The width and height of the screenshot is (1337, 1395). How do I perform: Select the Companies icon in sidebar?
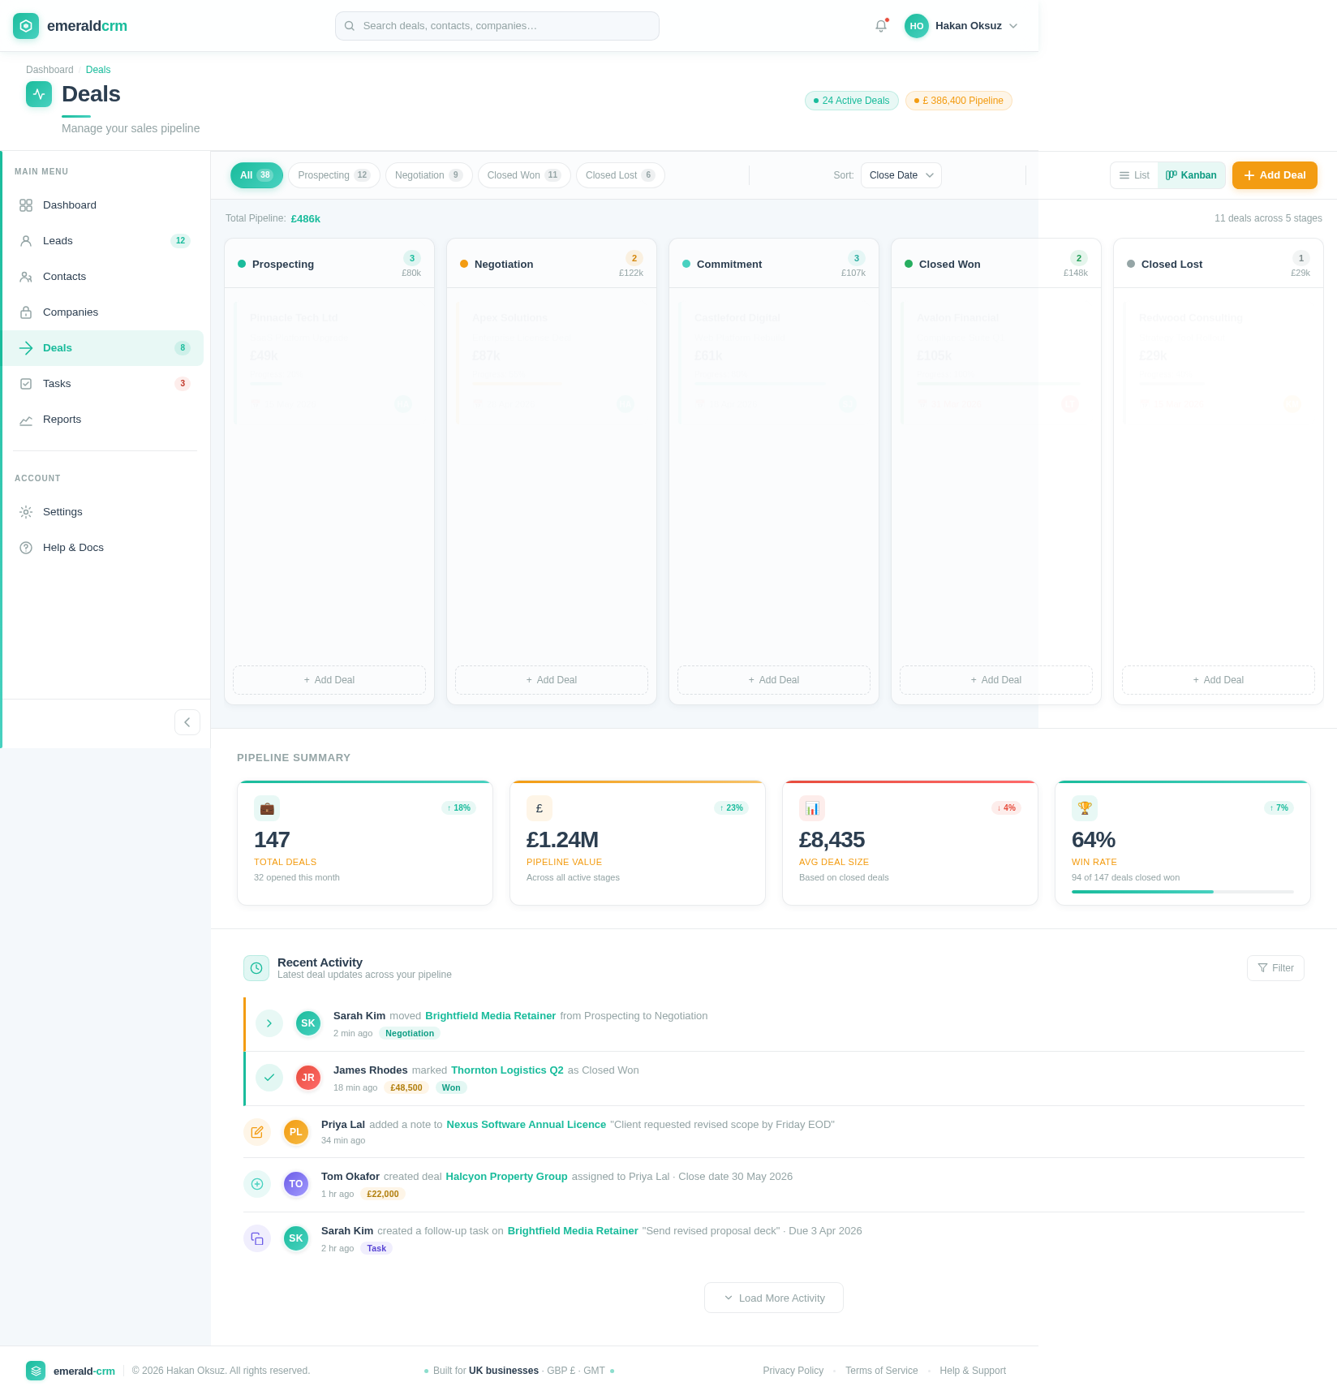point(26,312)
